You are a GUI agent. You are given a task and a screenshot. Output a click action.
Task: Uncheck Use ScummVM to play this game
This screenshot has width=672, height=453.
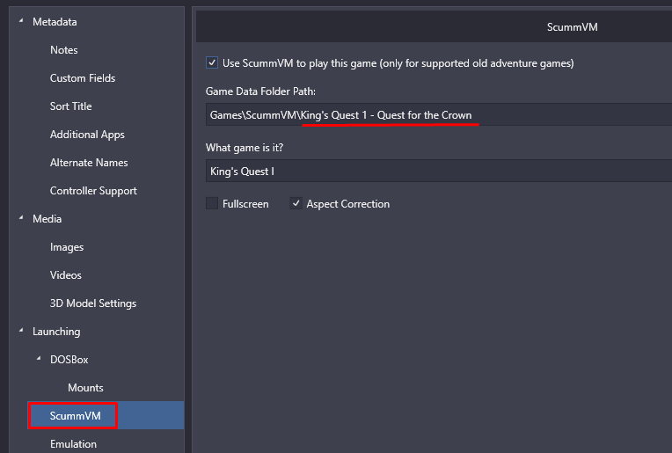click(212, 63)
